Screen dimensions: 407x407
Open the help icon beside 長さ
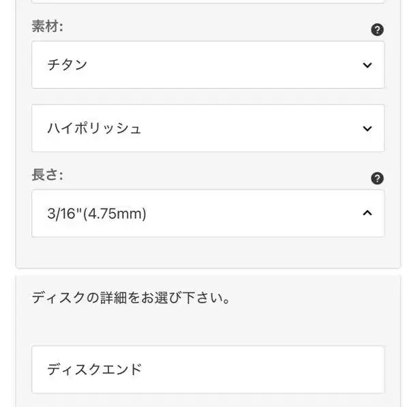(x=377, y=179)
